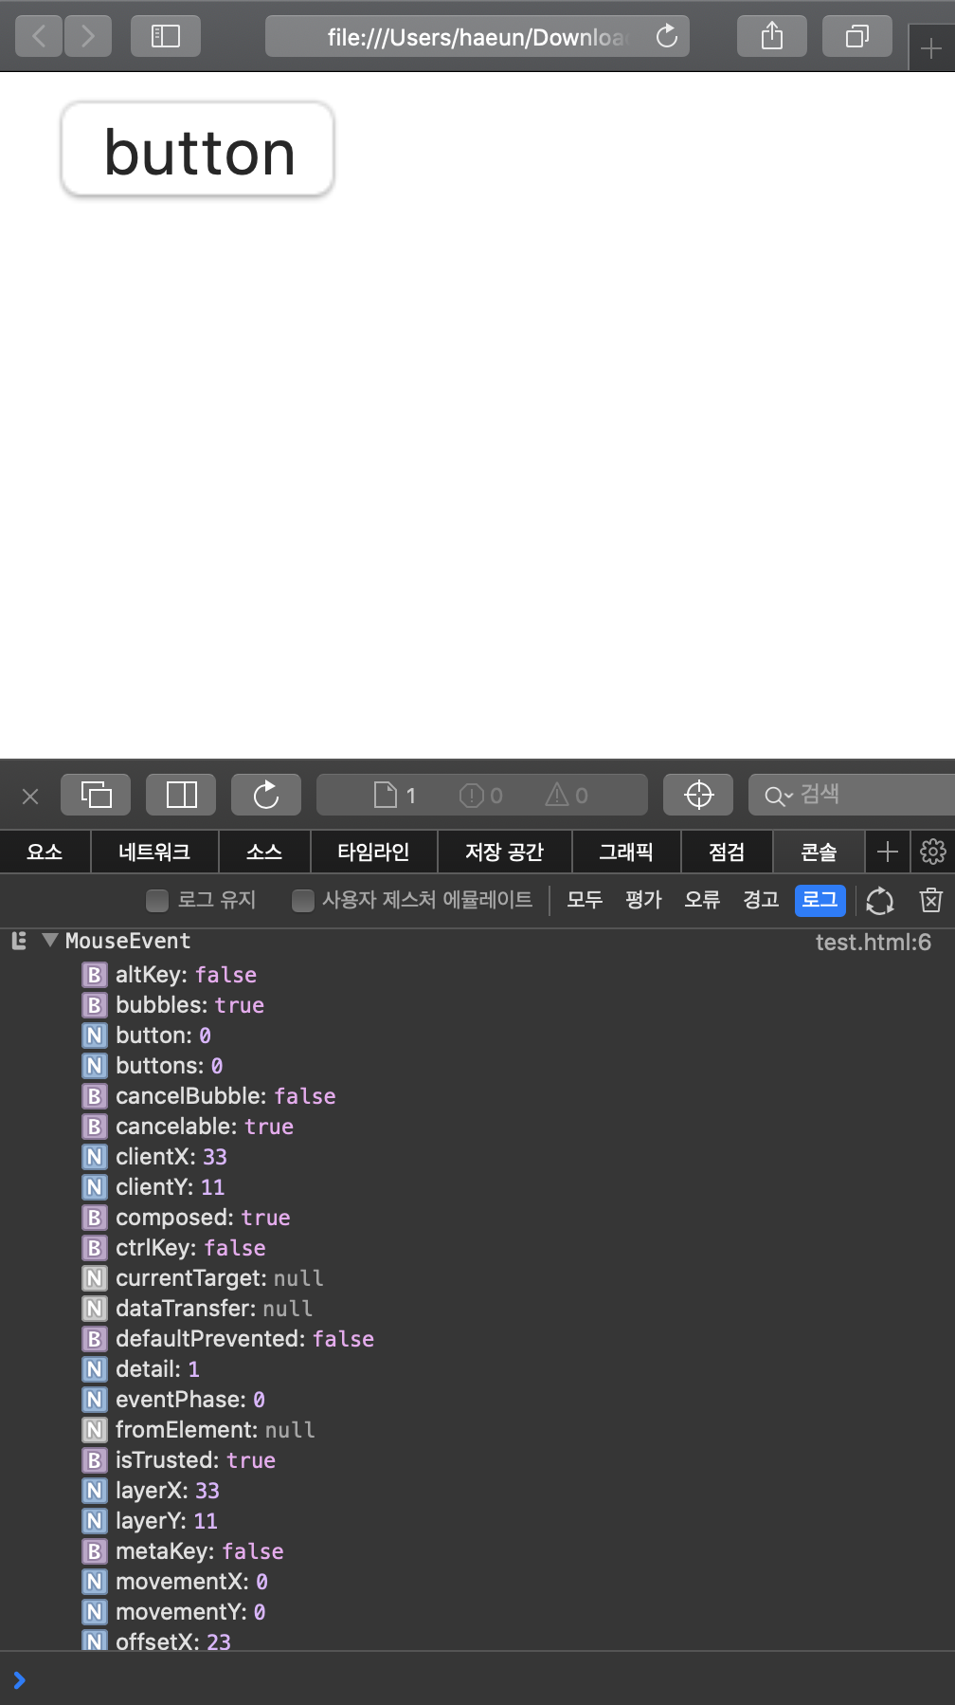955x1705 pixels.
Task: Switch to the 점검 tab
Action: (x=727, y=852)
